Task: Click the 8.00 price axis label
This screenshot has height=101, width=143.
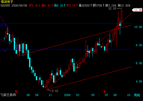Action: [139, 45]
